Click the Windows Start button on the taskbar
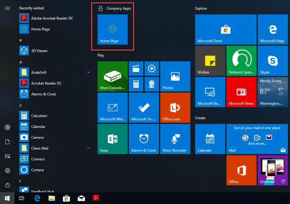This screenshot has height=204, width=290. tap(7, 198)
